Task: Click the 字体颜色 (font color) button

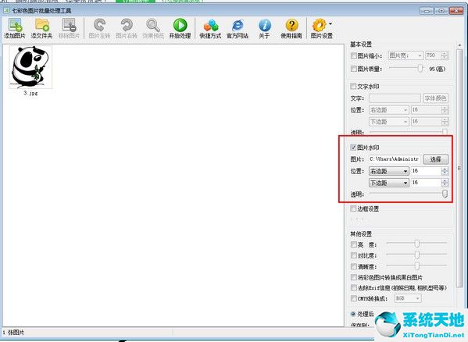Action: 435,98
